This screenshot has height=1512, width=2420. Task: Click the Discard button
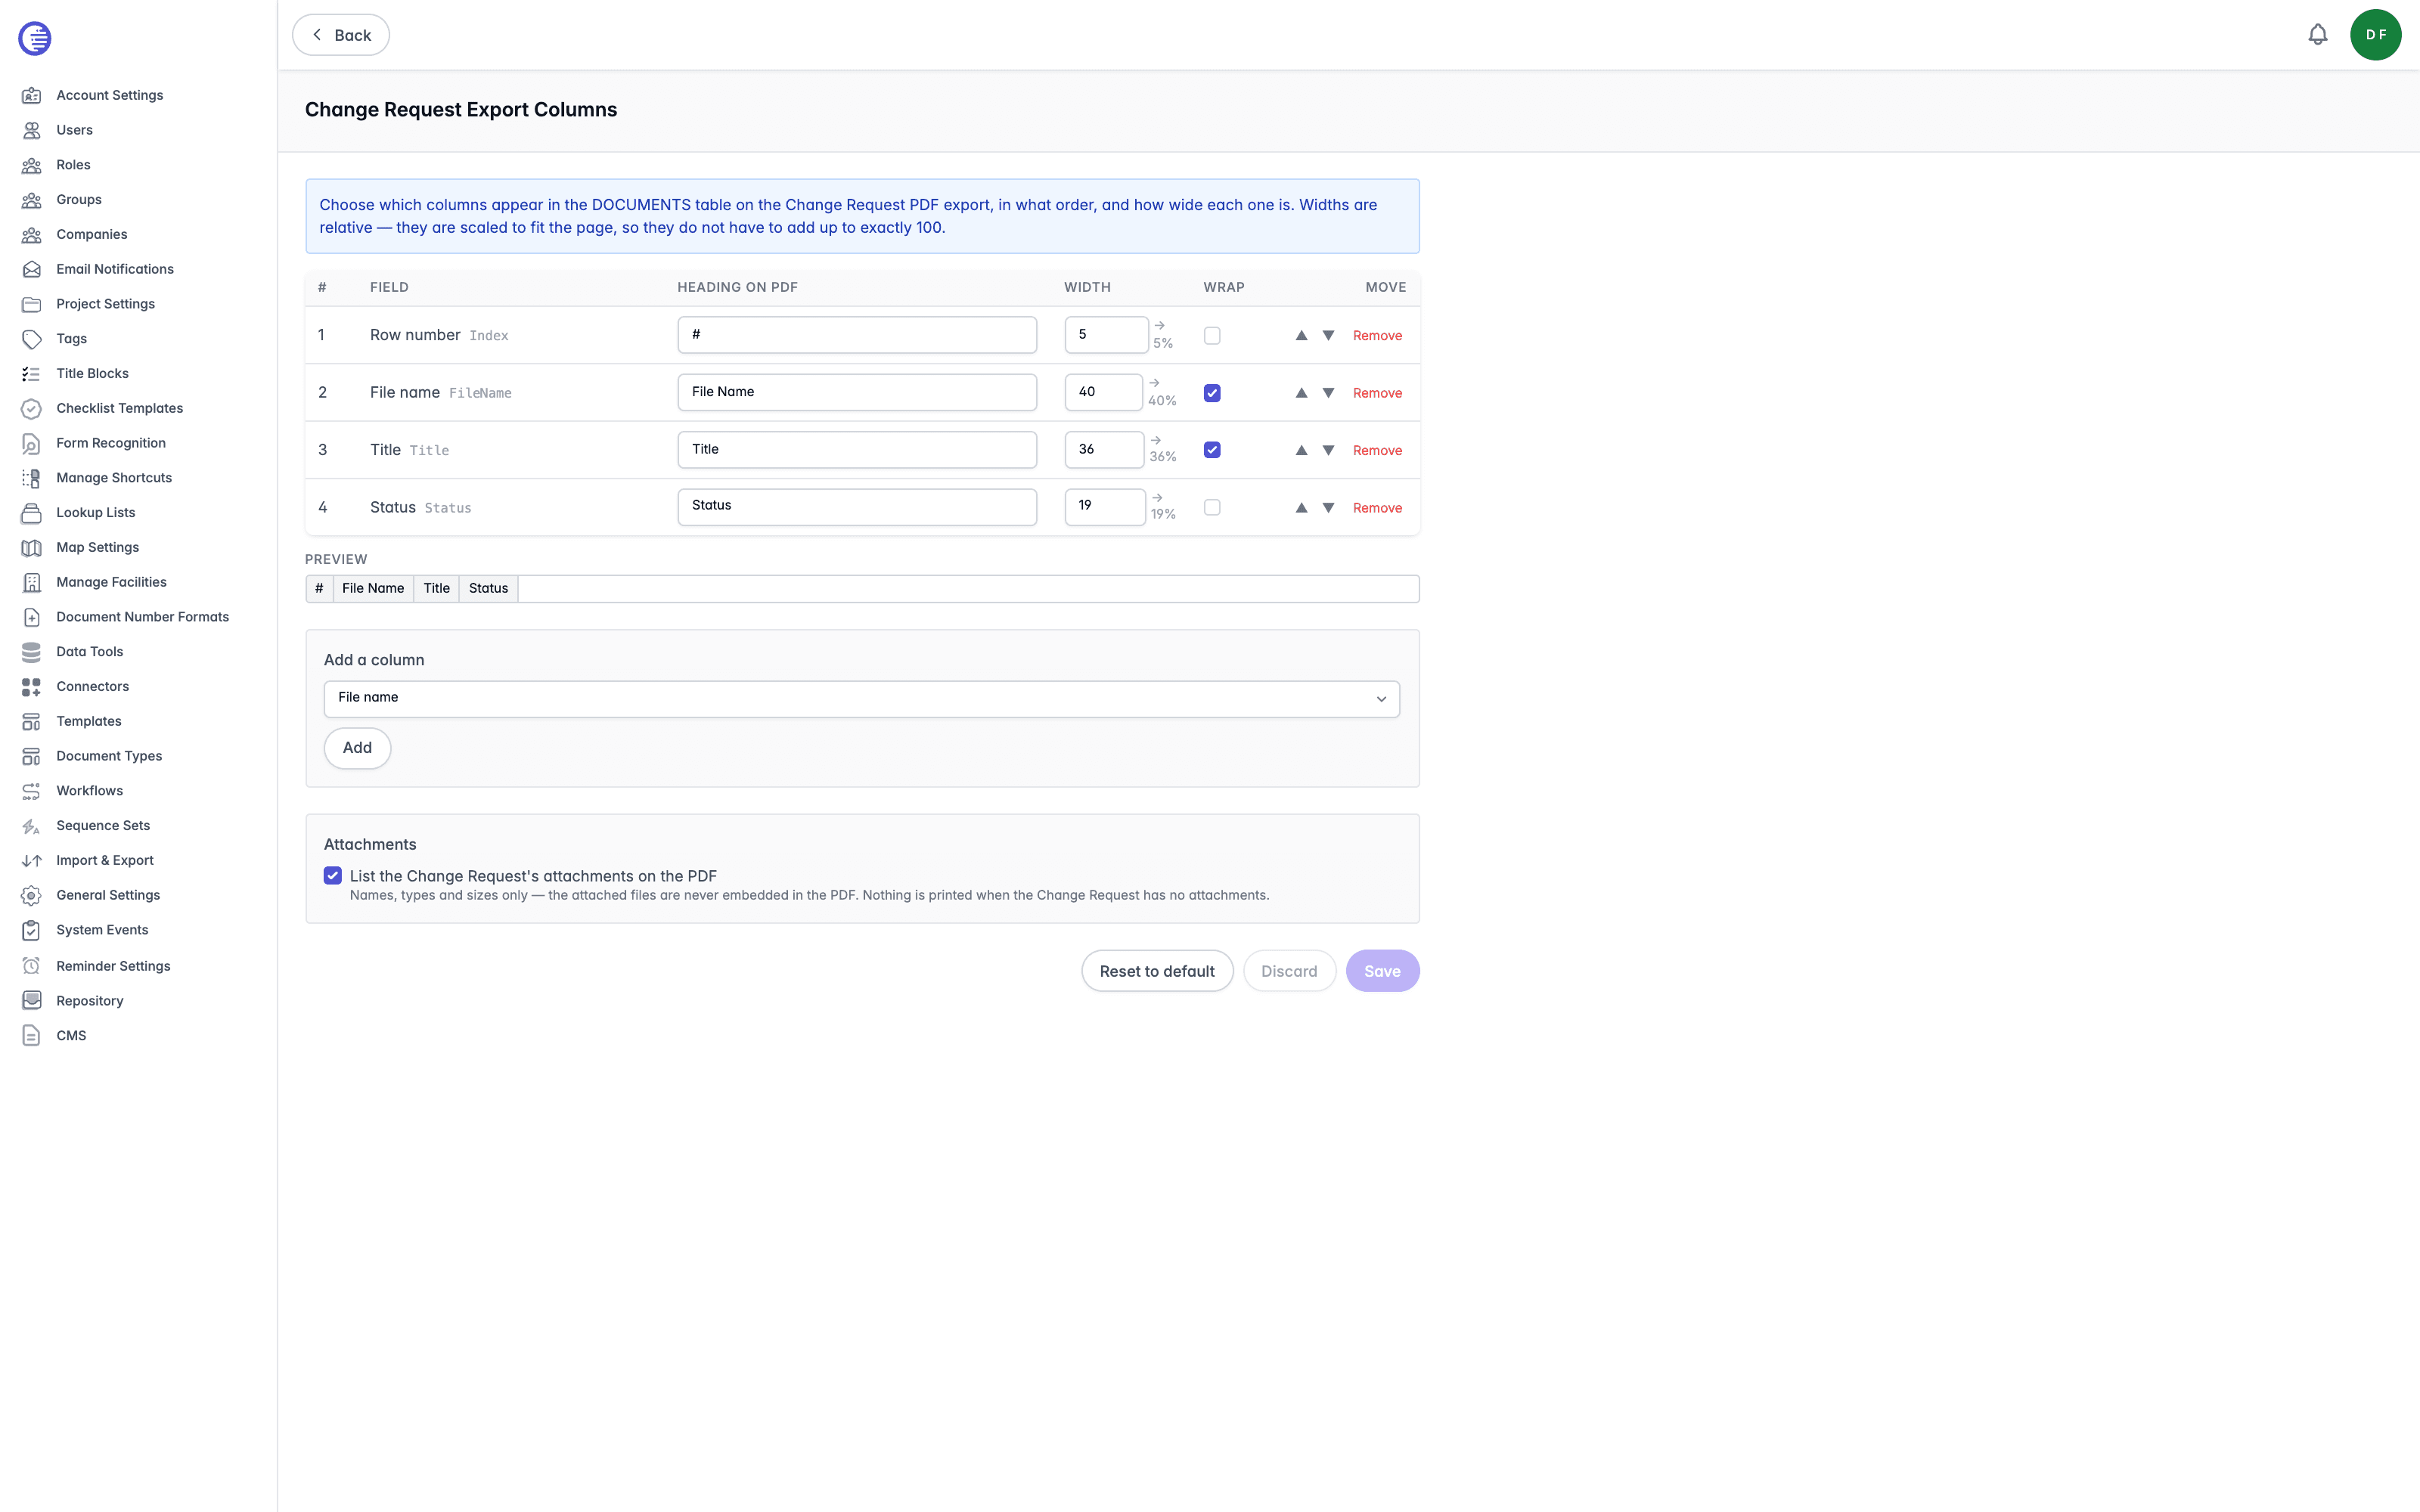point(1289,971)
